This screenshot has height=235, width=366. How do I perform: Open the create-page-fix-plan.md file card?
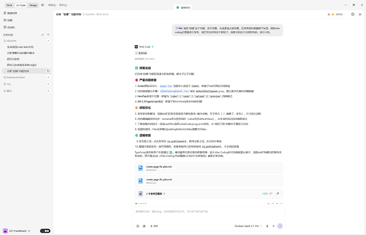click(x=208, y=168)
